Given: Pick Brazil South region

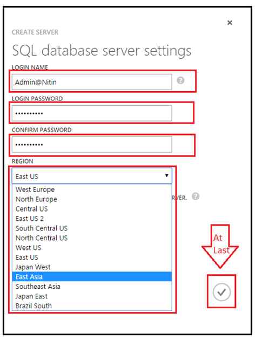Looking at the screenshot, I should pos(92,306).
